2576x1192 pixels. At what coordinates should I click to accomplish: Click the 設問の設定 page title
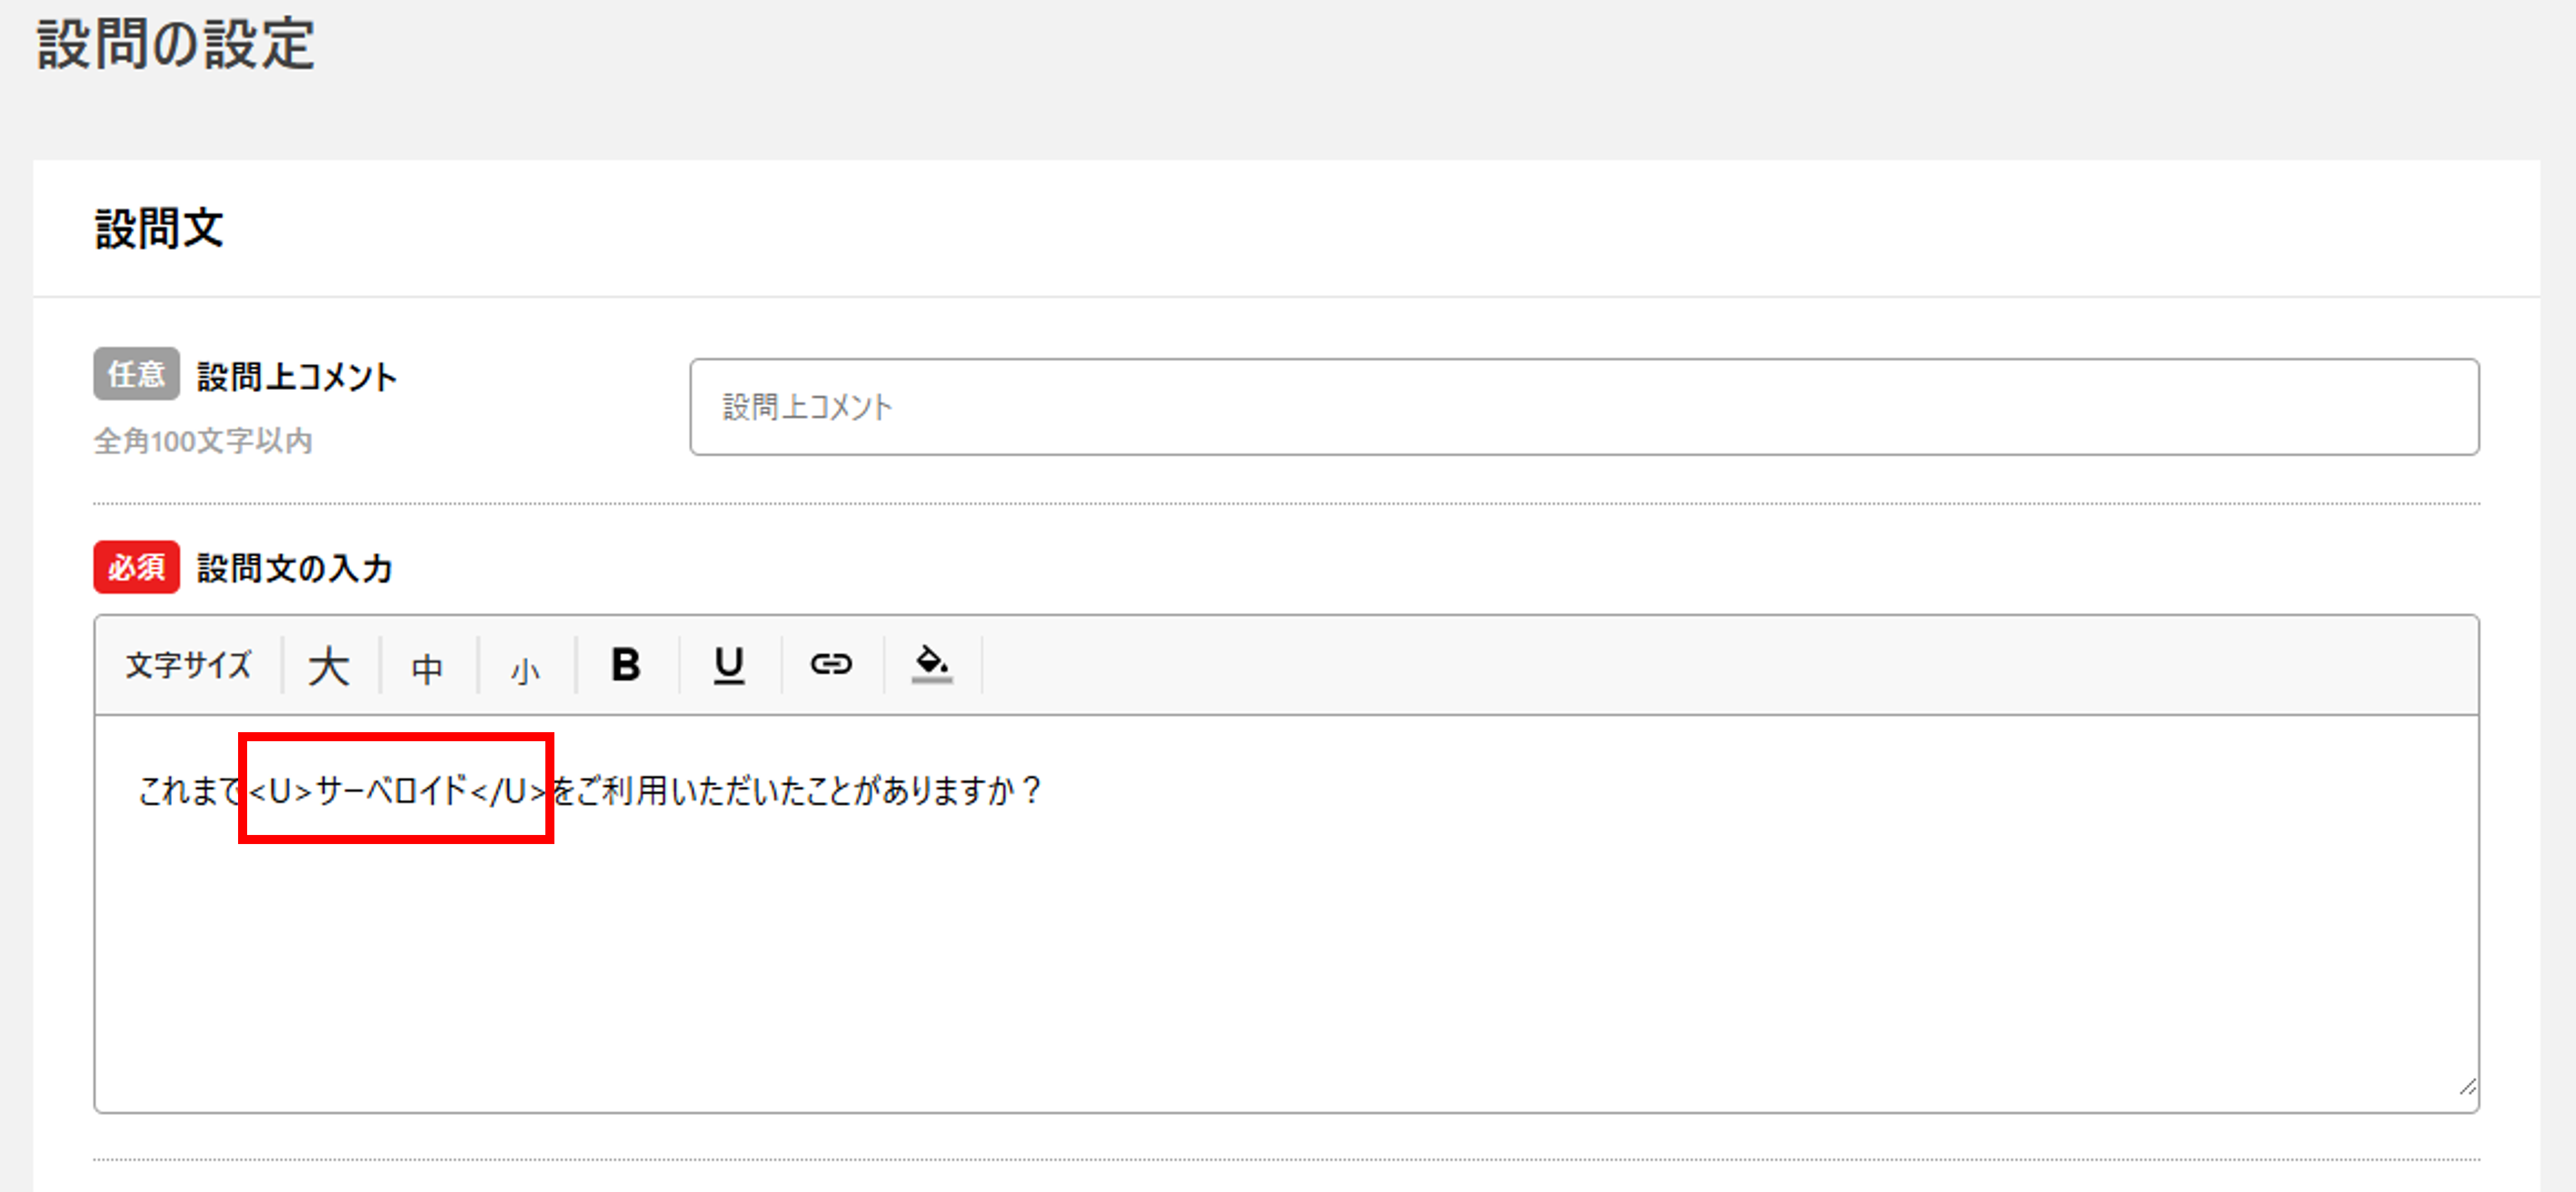[x=176, y=45]
